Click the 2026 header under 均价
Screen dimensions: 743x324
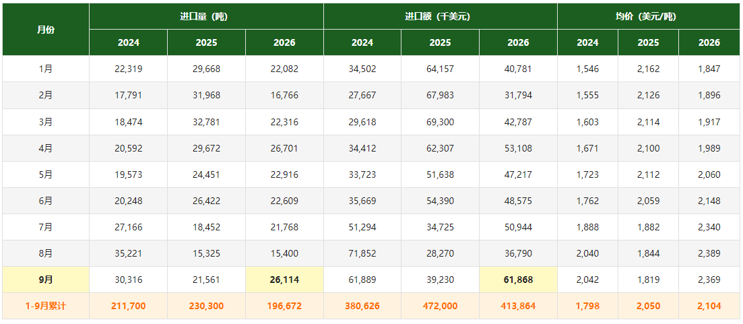click(x=709, y=42)
